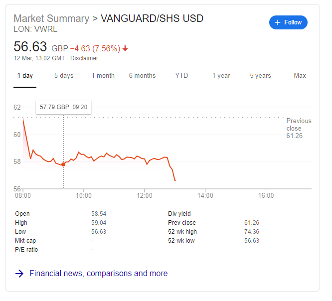
Task: View the 1 year chart range
Action: [221, 76]
